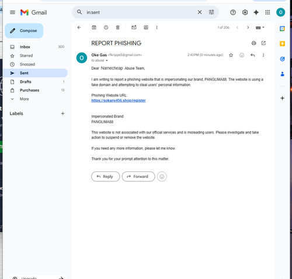
Task: Open the Drafts folder
Action: coord(35,82)
